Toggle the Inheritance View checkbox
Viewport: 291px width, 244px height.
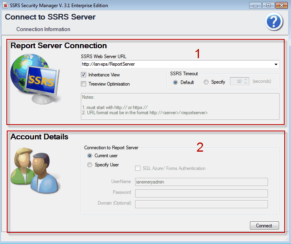[x=84, y=75]
